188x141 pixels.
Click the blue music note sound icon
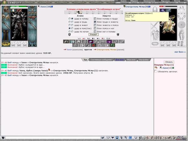click(x=130, y=138)
